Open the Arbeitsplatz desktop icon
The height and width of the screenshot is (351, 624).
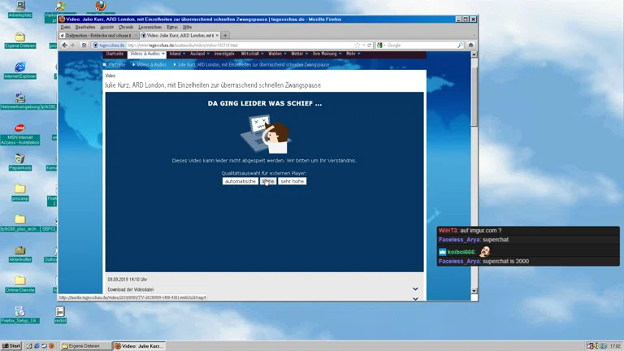(x=19, y=9)
